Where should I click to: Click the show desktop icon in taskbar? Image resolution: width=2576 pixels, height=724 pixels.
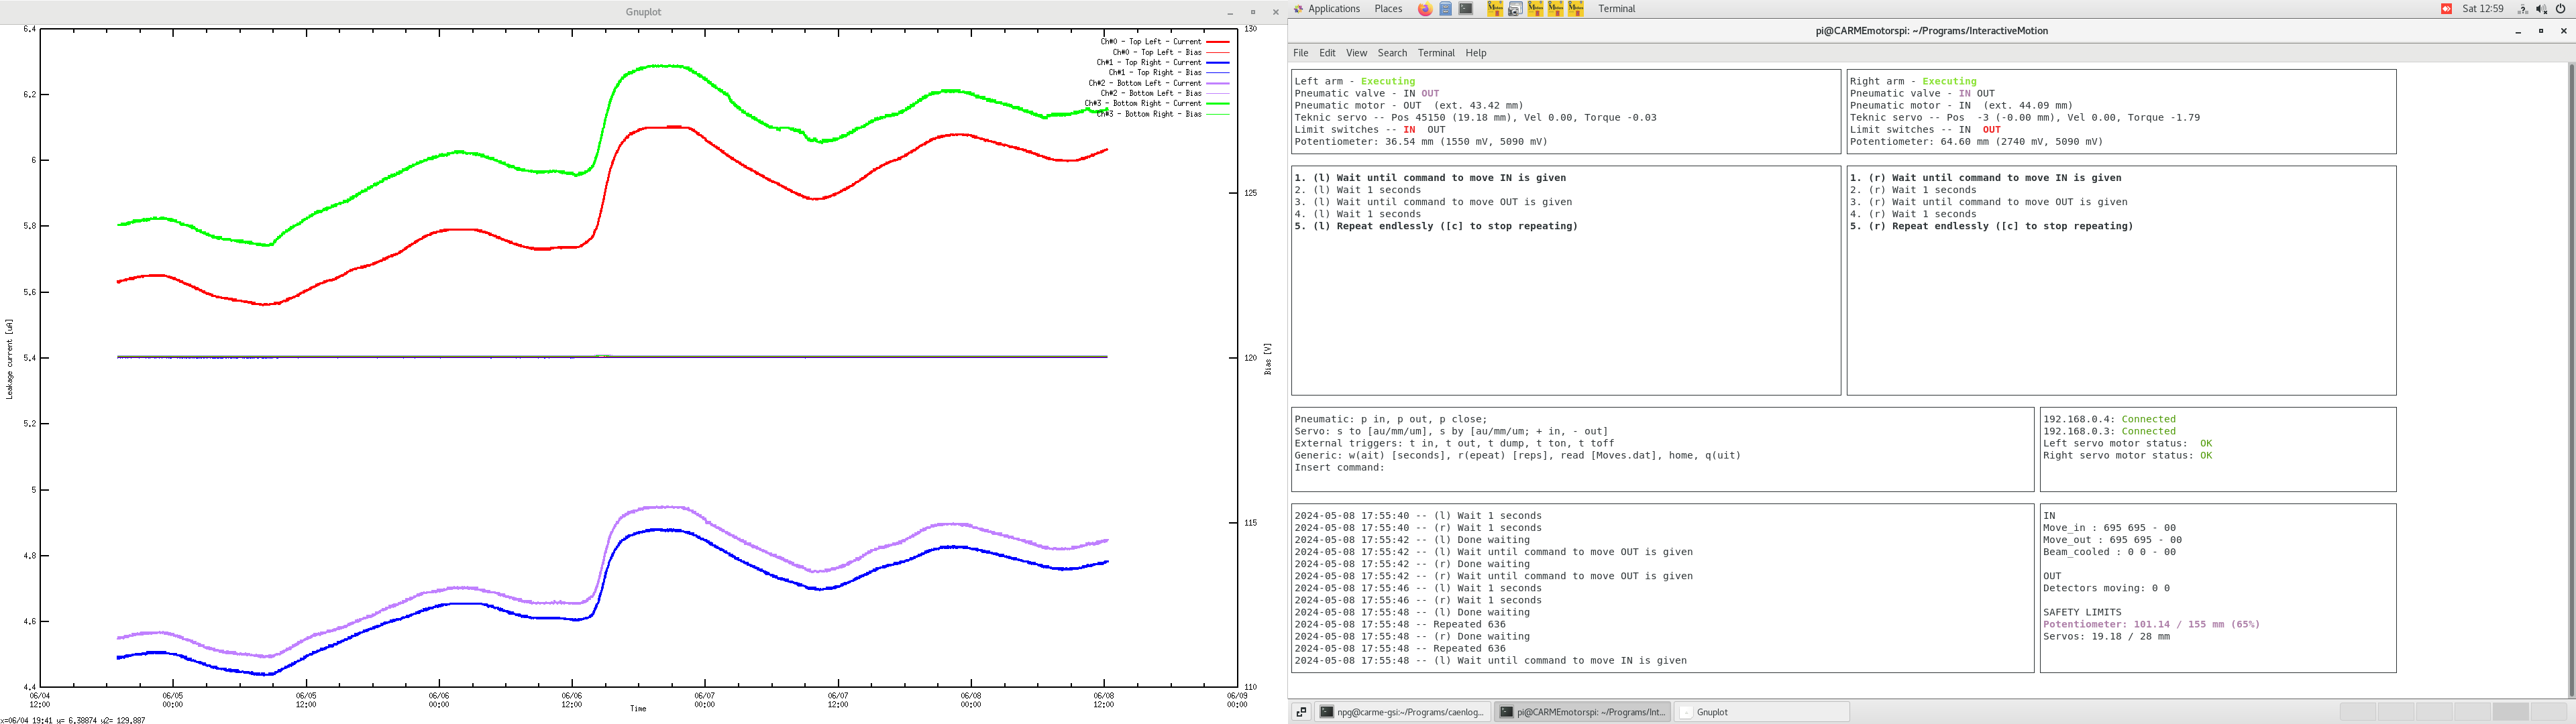[1301, 712]
